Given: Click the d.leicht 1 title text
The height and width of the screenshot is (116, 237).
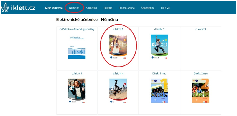Looking at the screenshot, I should 118,29.
